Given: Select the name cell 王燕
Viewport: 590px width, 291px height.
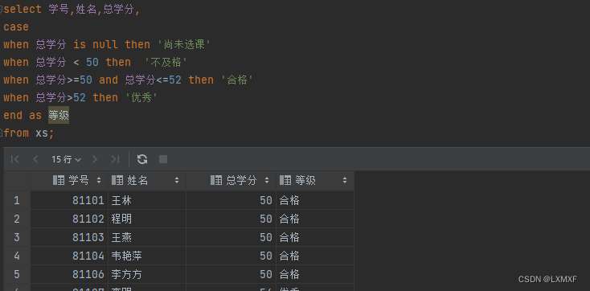Looking at the screenshot, I should click(147, 237).
